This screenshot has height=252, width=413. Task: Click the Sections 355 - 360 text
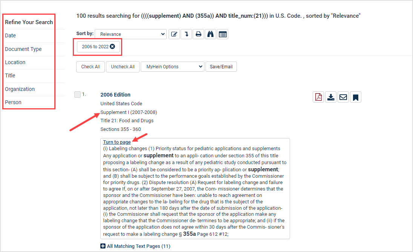pos(121,129)
